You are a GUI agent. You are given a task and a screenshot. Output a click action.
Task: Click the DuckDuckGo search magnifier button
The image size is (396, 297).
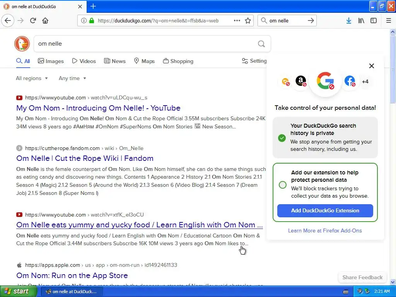tap(261, 44)
